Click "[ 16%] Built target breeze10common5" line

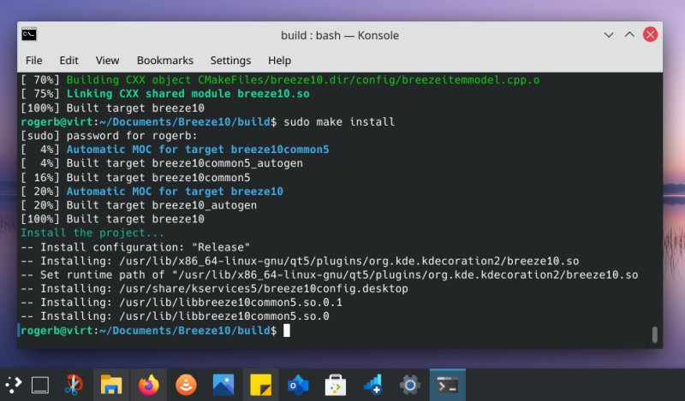136,178
